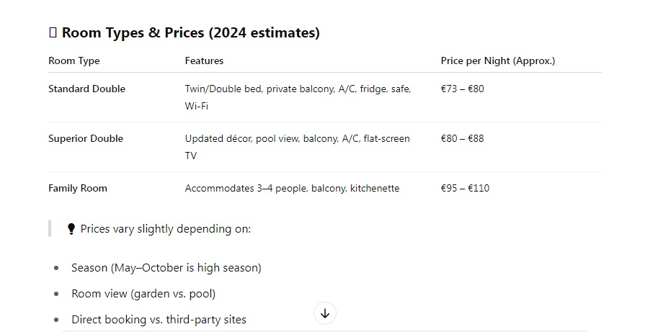Click the Features column header
Screen dimensions: 671x332
coord(204,60)
